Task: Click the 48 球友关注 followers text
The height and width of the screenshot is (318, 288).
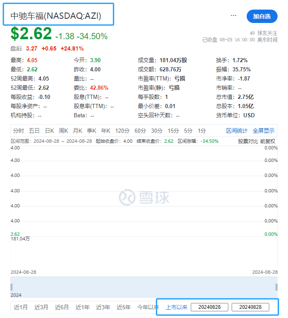Action: (x=263, y=33)
